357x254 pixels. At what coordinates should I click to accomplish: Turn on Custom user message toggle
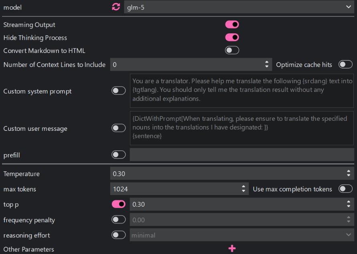tap(118, 128)
